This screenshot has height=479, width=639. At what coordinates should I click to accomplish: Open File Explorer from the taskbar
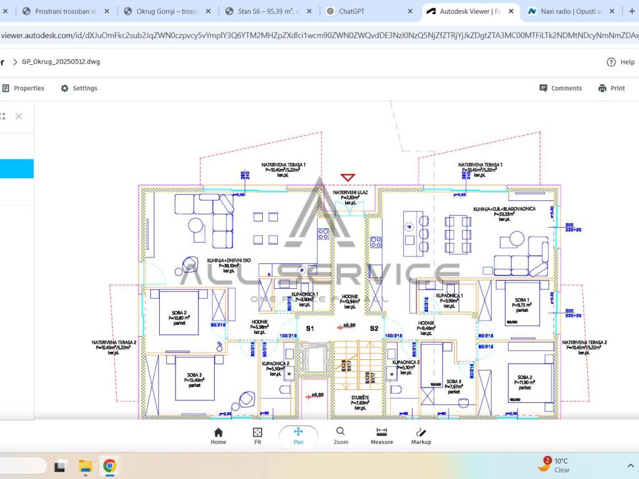(x=85, y=466)
